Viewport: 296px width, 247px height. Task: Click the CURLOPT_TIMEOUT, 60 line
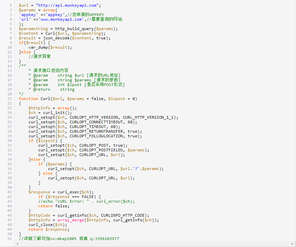74,127
